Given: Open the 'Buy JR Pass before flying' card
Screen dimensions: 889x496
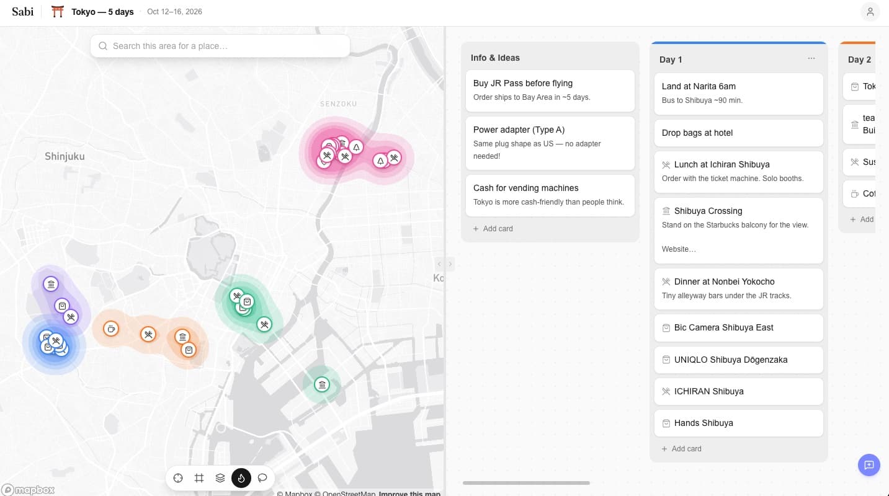Looking at the screenshot, I should (x=550, y=91).
